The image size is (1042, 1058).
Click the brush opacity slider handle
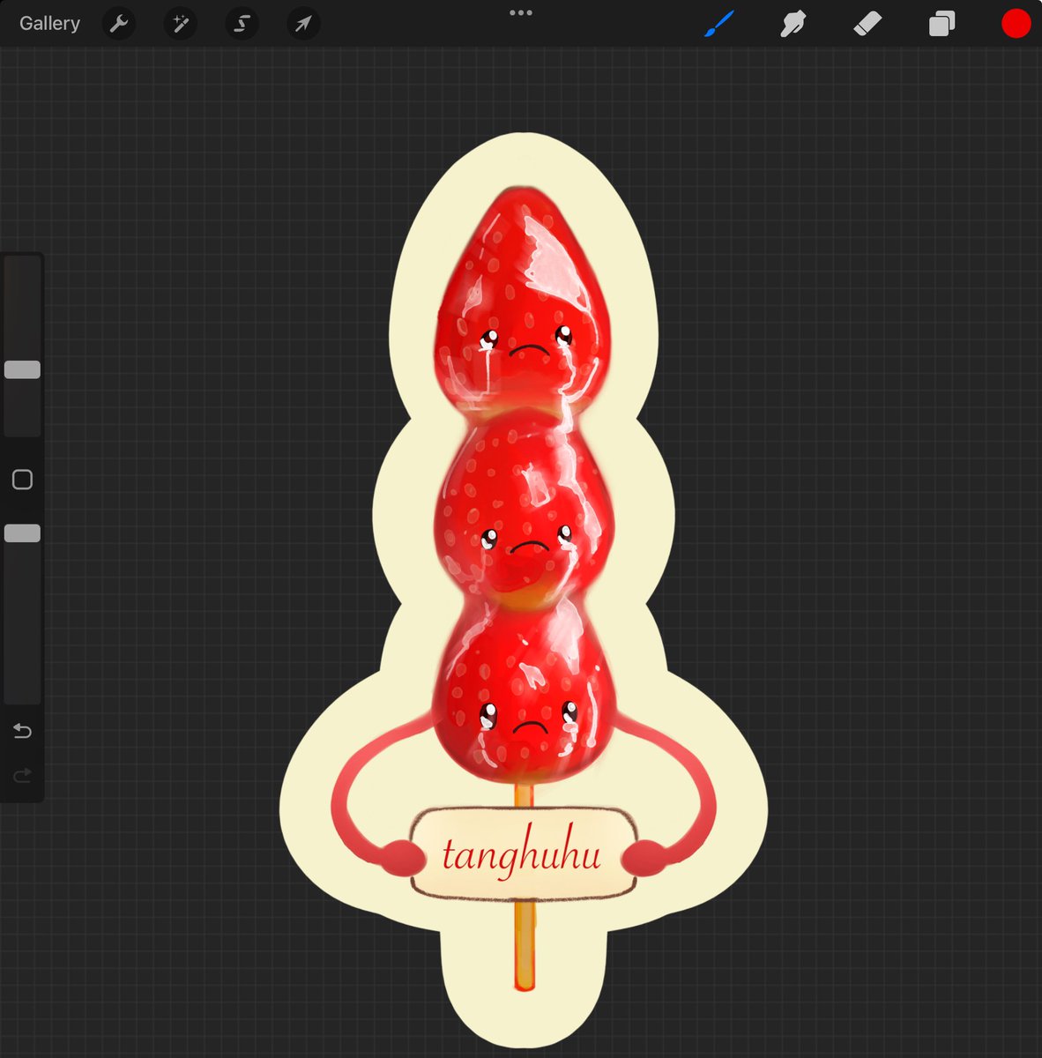click(x=22, y=533)
